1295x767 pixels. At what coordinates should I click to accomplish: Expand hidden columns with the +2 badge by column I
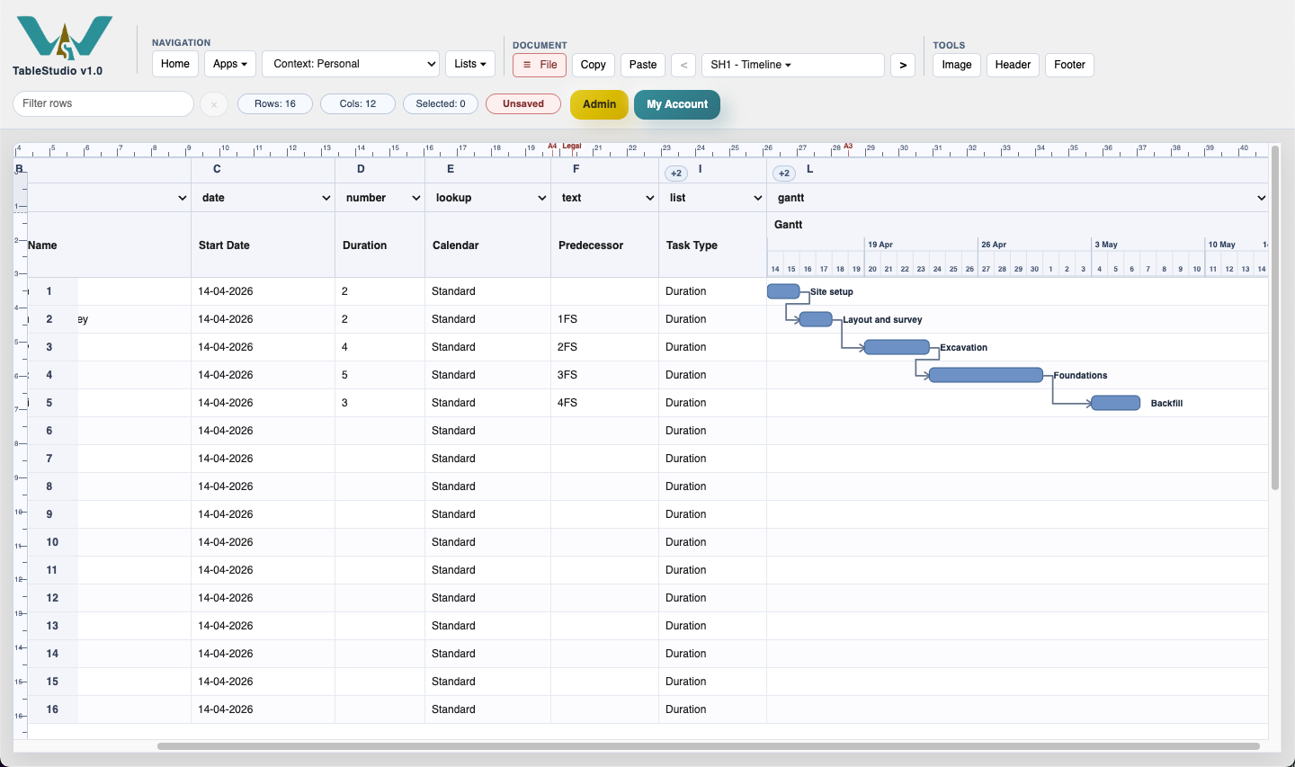[675, 173]
